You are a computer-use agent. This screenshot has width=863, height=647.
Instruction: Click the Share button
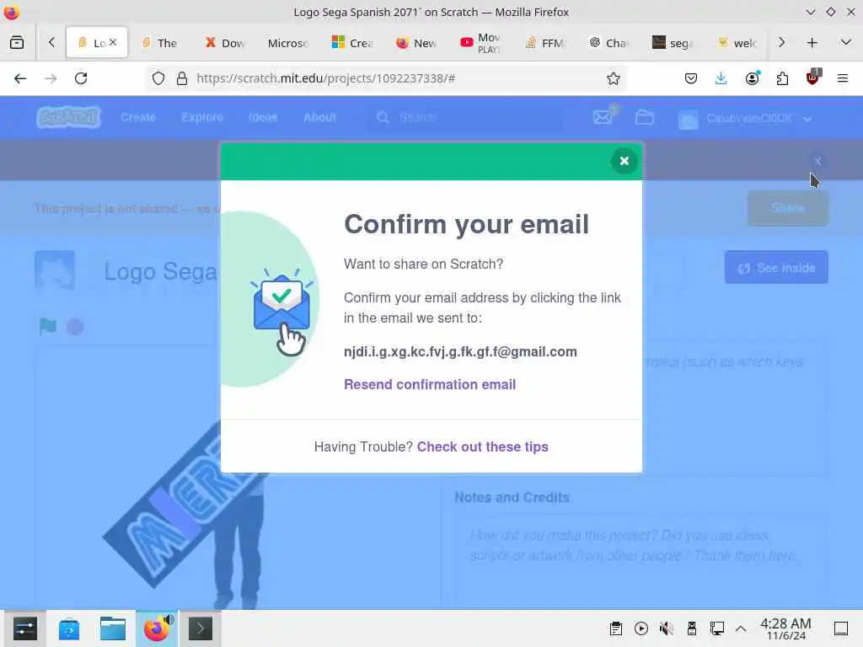pos(788,208)
